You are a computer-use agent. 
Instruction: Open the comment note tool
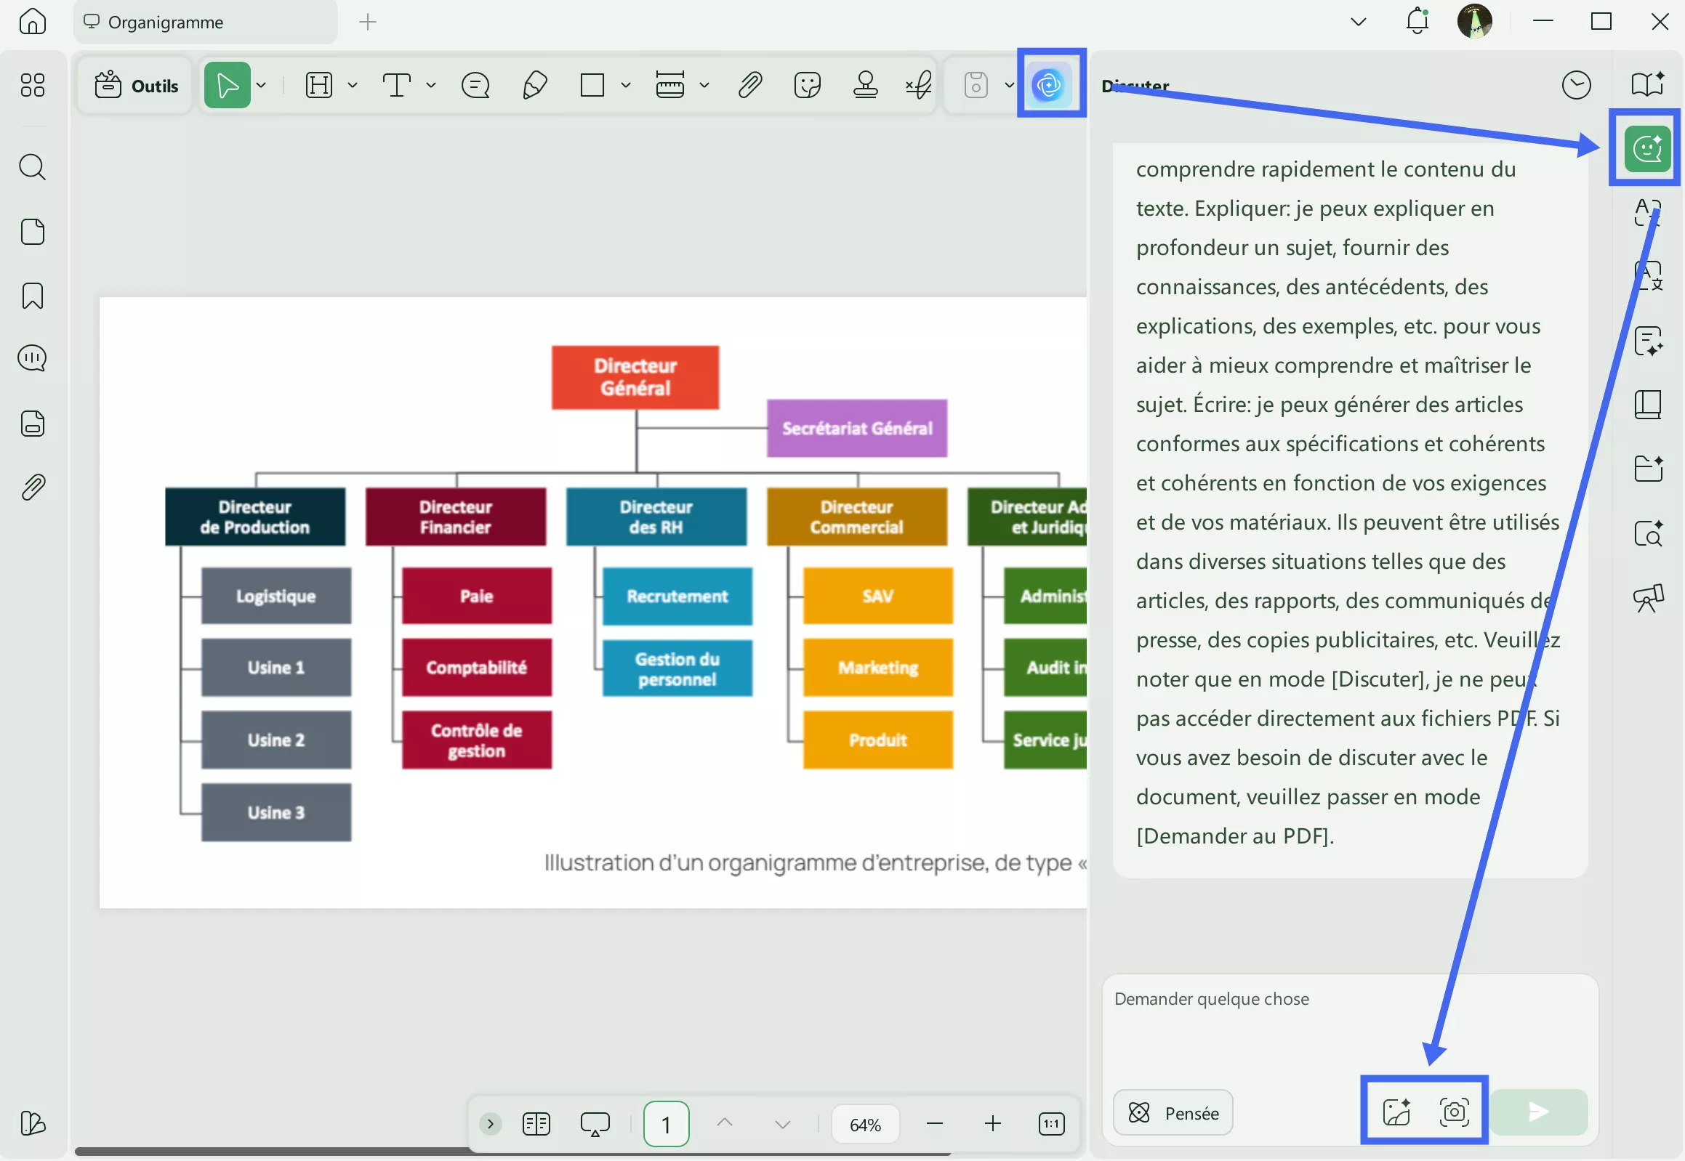tap(475, 85)
